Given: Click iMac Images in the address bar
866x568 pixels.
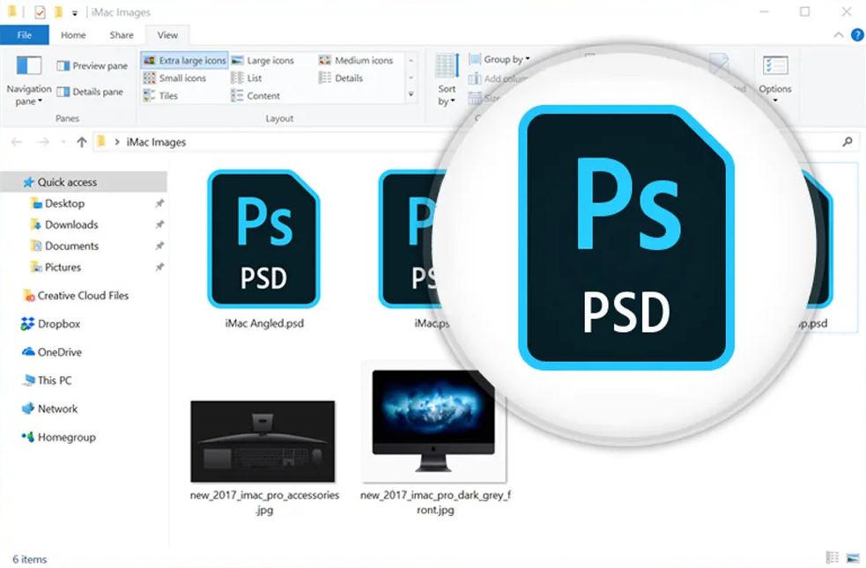Looking at the screenshot, I should tap(156, 142).
